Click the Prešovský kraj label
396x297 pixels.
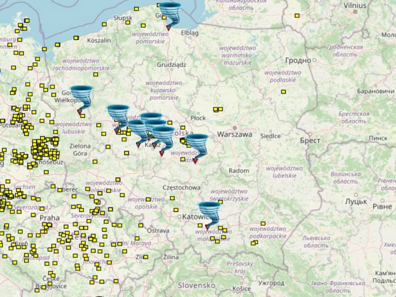[240, 268]
